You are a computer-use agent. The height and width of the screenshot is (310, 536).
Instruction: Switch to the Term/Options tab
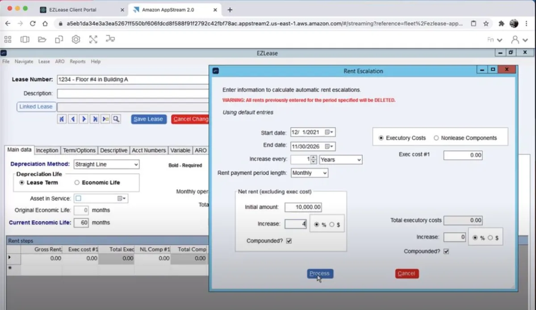click(x=79, y=151)
